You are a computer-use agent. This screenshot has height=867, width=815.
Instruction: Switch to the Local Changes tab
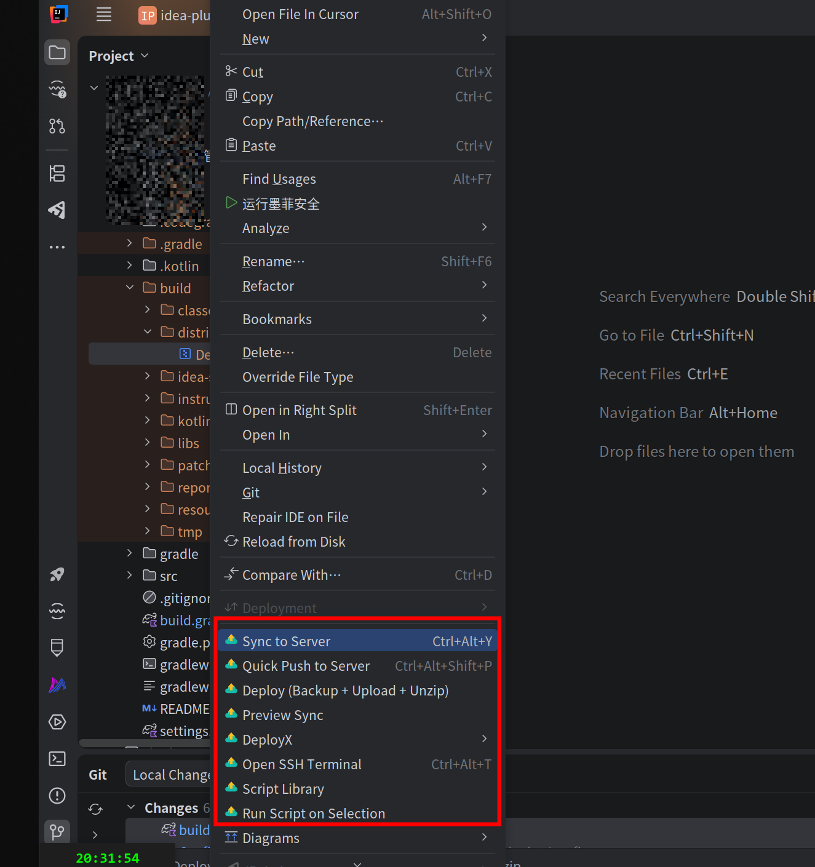[x=170, y=775]
